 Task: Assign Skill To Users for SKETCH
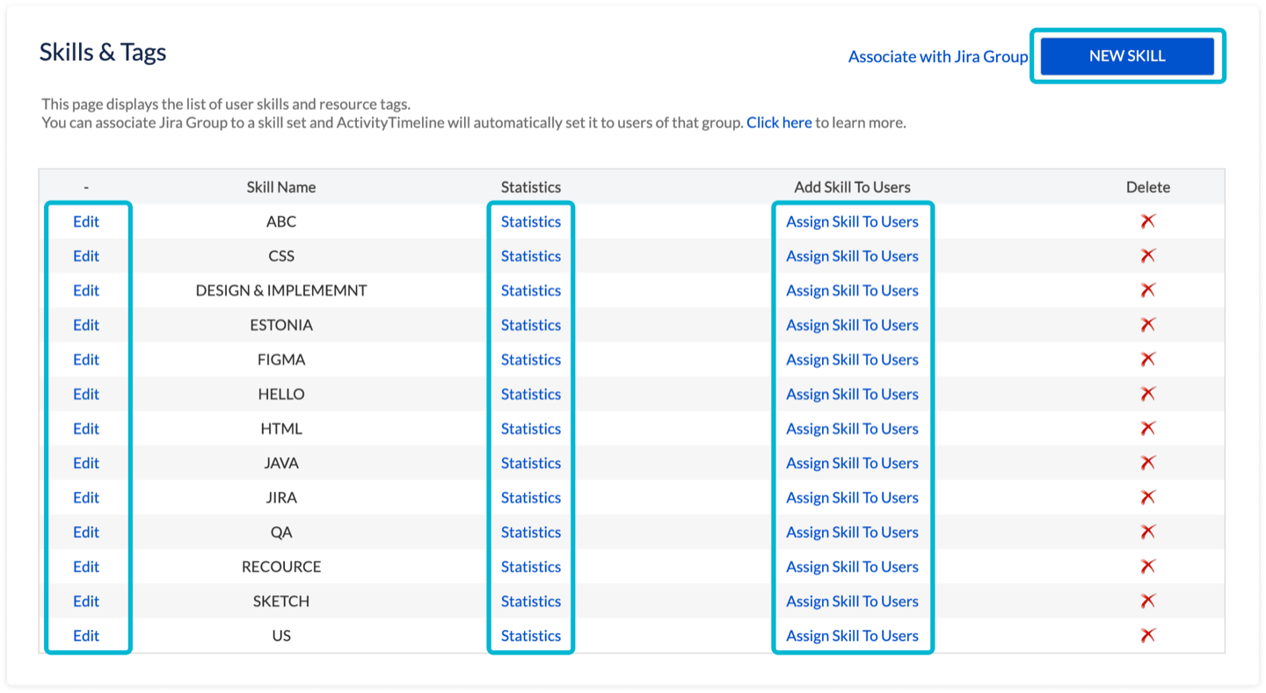click(852, 601)
